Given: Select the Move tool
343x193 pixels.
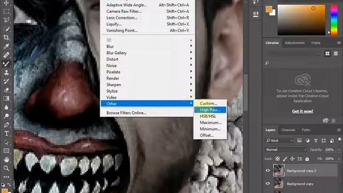Looking at the screenshot, I should point(6,3).
